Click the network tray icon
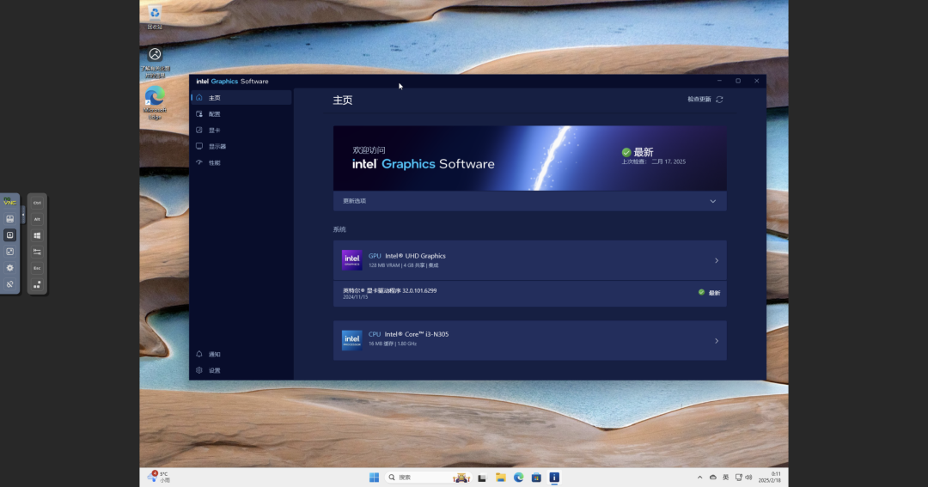 pyautogui.click(x=739, y=478)
